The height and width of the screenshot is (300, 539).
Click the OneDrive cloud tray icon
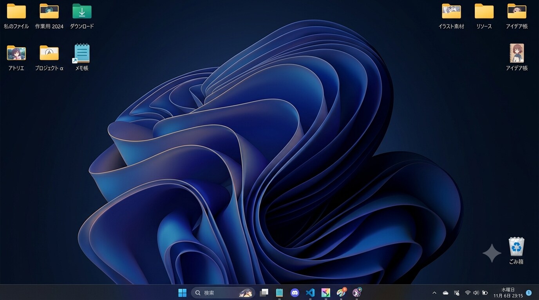(x=445, y=293)
